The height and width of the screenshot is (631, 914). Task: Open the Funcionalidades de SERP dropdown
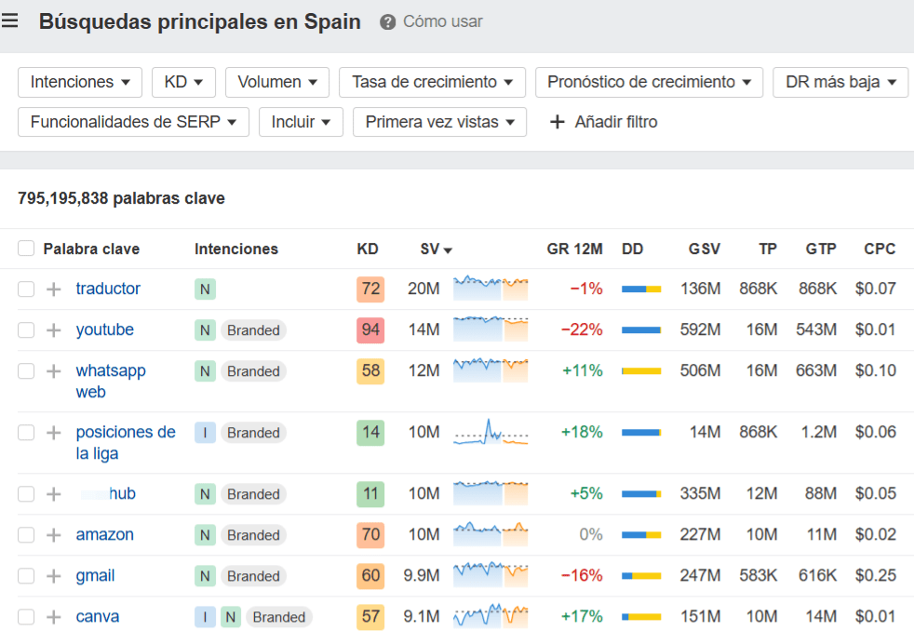[x=132, y=122]
